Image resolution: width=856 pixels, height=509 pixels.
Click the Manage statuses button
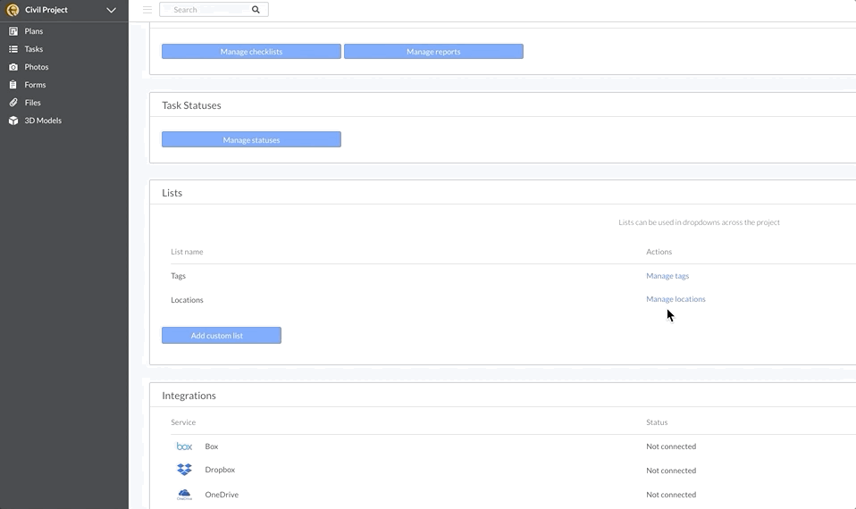[x=251, y=139]
